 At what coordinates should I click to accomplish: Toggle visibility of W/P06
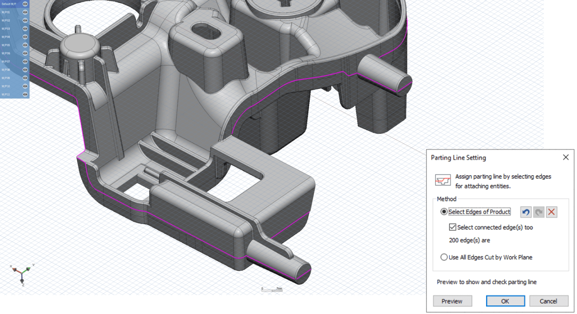coord(25,53)
